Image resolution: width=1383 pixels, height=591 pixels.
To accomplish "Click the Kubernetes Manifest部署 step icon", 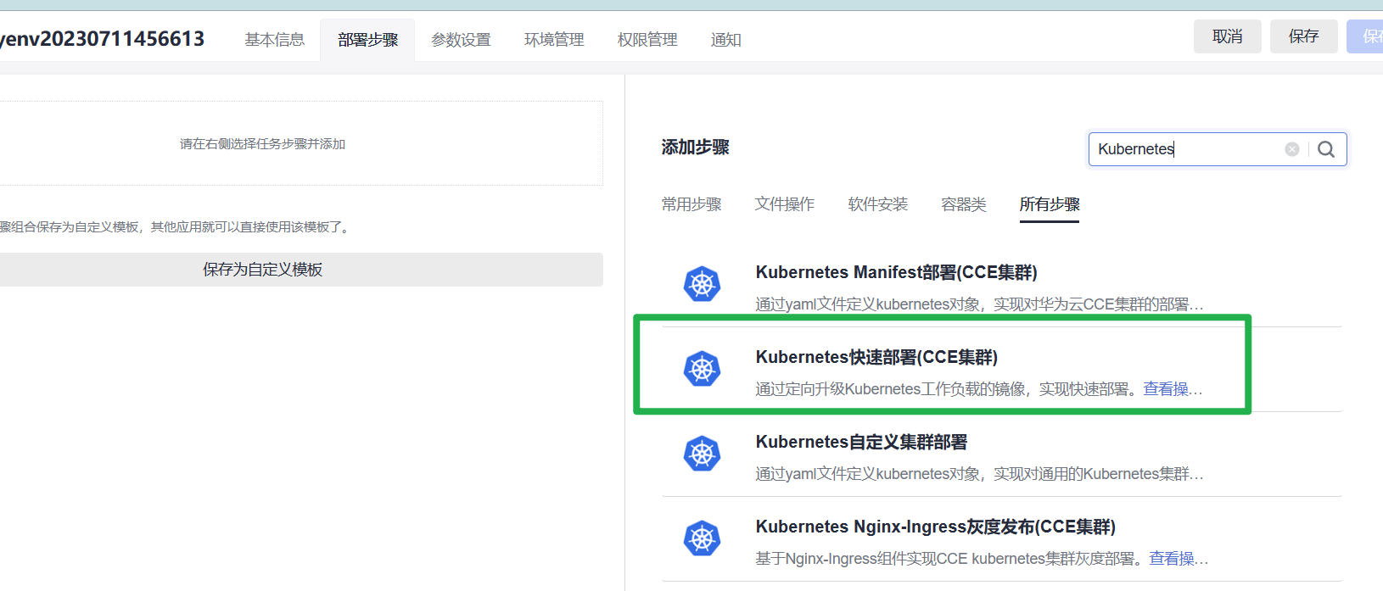I will point(702,284).
